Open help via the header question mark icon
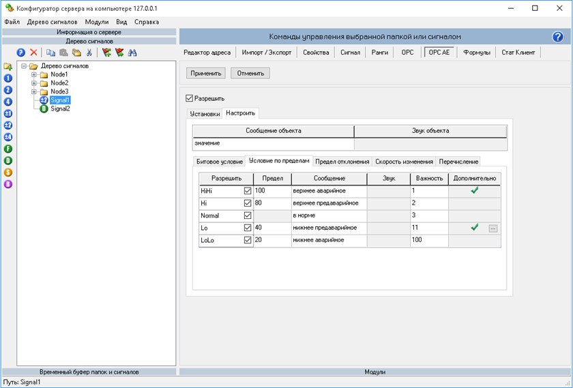Image resolution: width=573 pixels, height=388 pixels. pos(557,37)
